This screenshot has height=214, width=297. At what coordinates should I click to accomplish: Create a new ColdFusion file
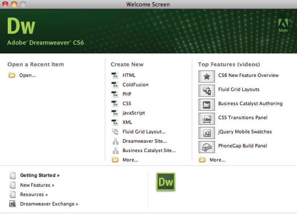click(x=136, y=85)
